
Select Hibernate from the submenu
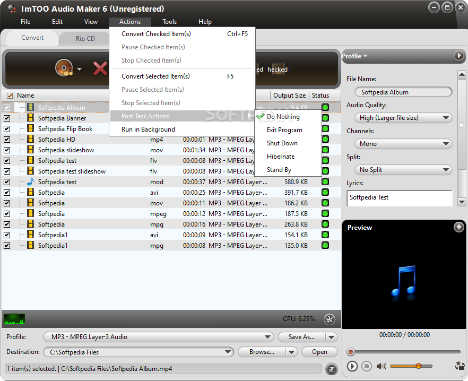point(288,157)
